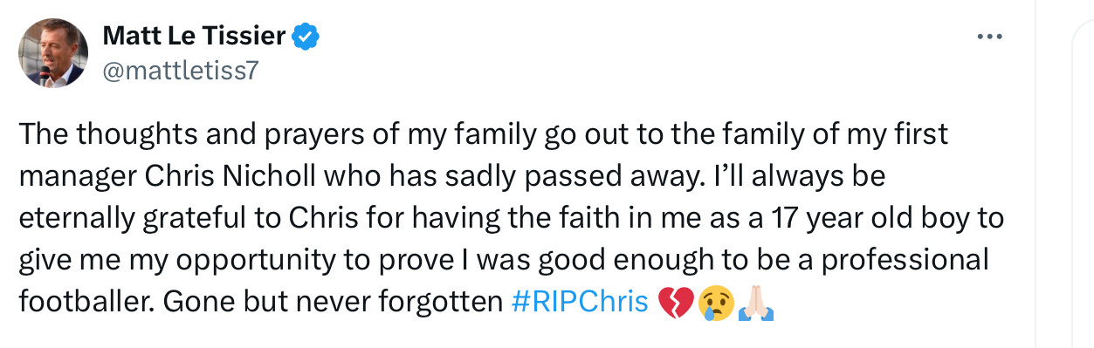This screenshot has width=1094, height=348.
Task: Click the broken heart emoji
Action: point(675,303)
